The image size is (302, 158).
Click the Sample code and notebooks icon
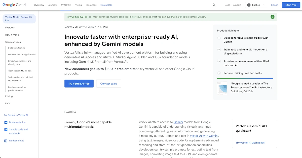(6, 130)
